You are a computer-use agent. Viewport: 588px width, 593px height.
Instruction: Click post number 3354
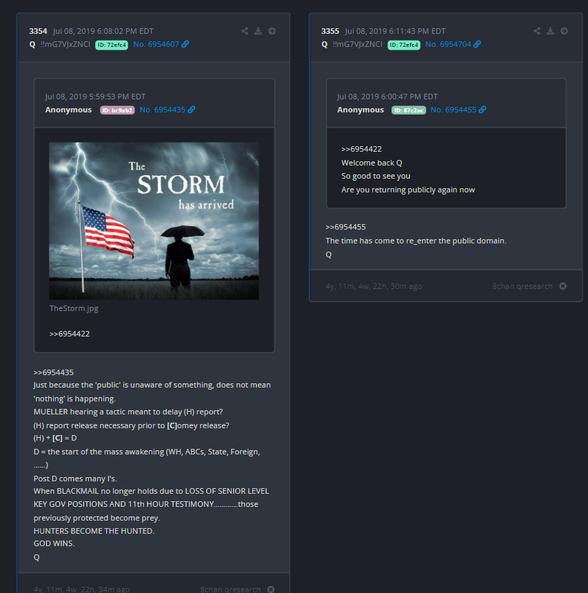(x=38, y=31)
